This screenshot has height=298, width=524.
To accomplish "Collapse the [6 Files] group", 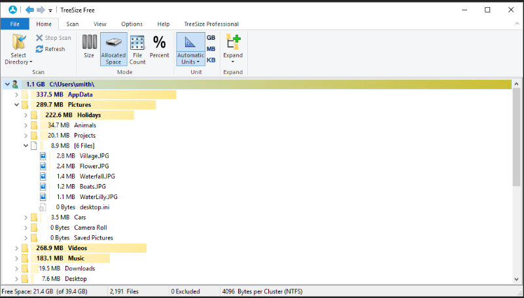I will click(26, 146).
